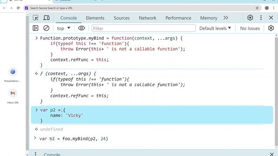This screenshot has height=156, width=278.
Task: Activate the inspect element selector icon
Action: click(36, 18)
